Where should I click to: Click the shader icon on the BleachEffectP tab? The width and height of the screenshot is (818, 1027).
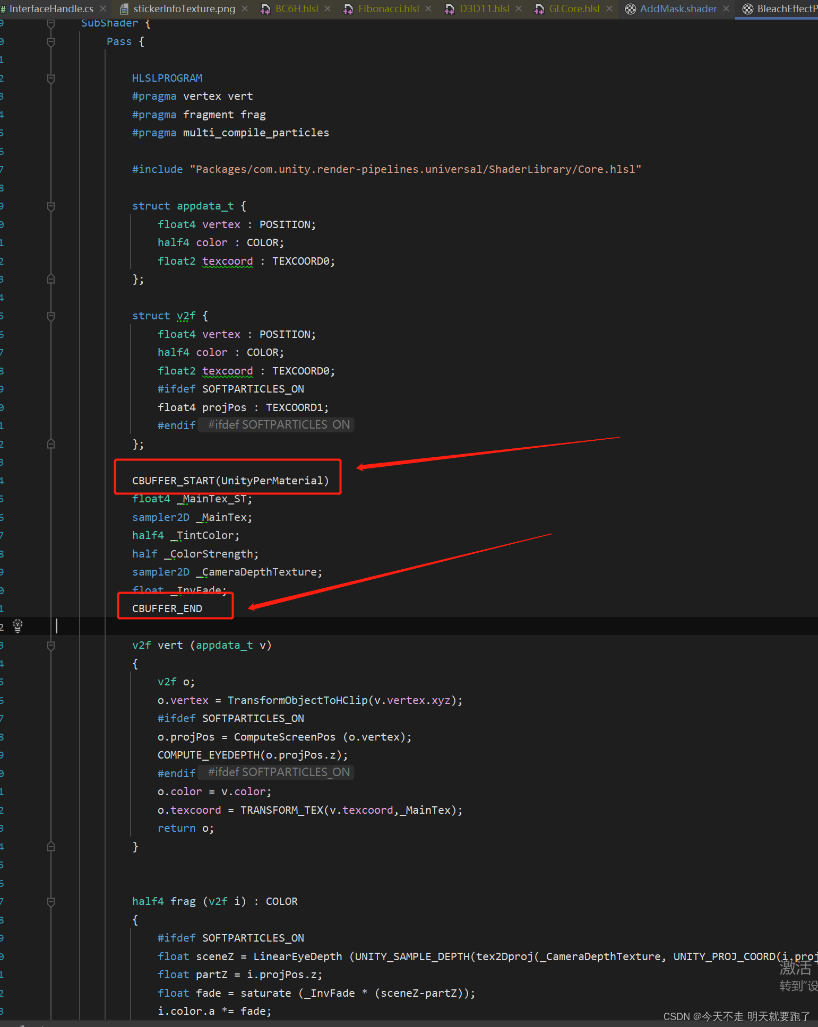pos(748,9)
